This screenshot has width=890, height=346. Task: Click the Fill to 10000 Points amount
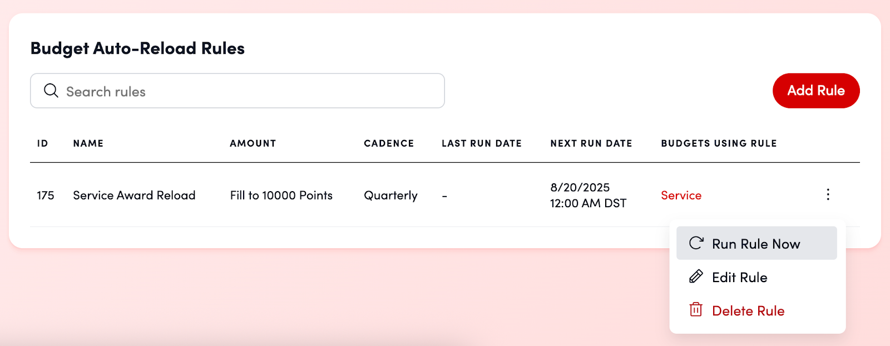click(281, 195)
